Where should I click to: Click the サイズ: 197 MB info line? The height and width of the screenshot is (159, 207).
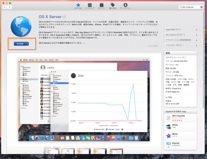click(x=172, y=72)
